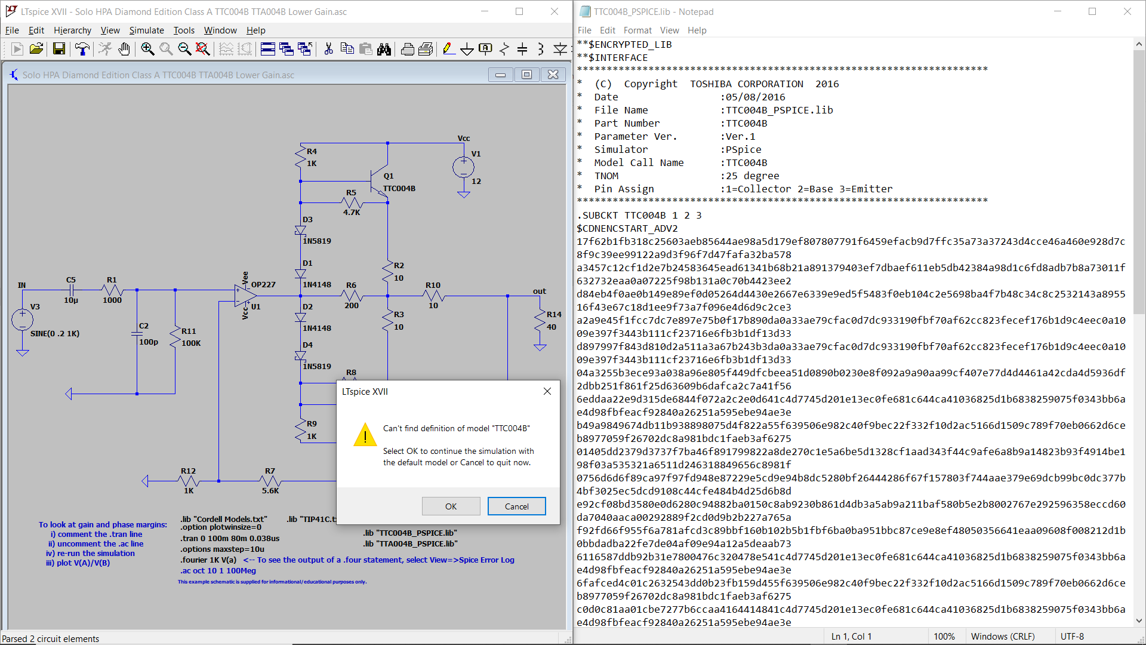The width and height of the screenshot is (1146, 645).
Task: Click the Close all windows icon
Action: pyautogui.click(x=305, y=49)
